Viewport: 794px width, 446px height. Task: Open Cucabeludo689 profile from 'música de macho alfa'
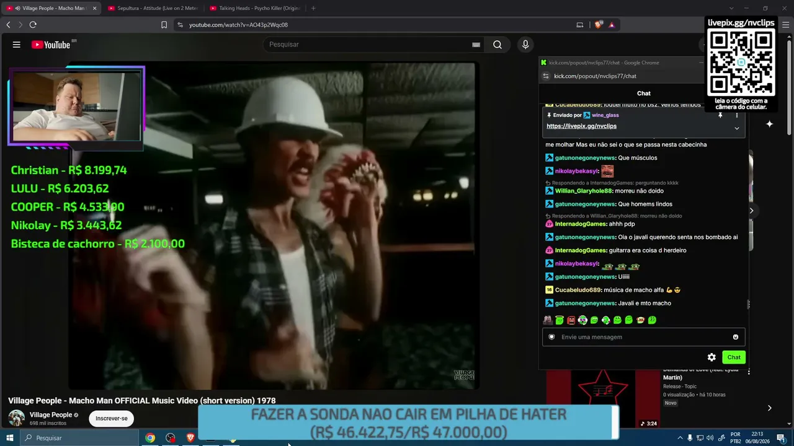(x=578, y=290)
